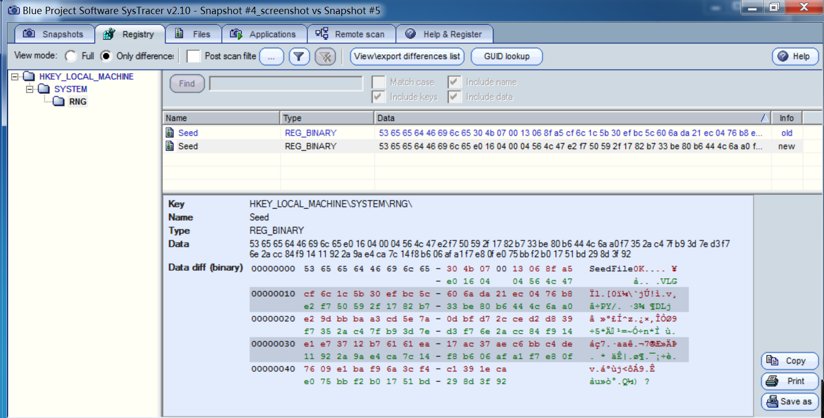The height and width of the screenshot is (418, 824).
Task: Open the Help & Register tab
Action: click(x=444, y=34)
